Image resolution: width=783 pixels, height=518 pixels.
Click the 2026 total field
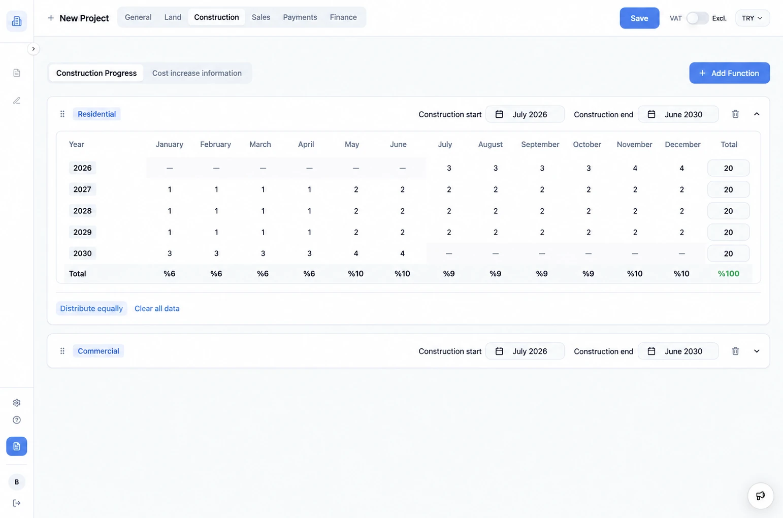728,168
